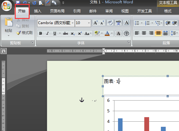
Task: Open the line spacing menu
Action: 174,33
